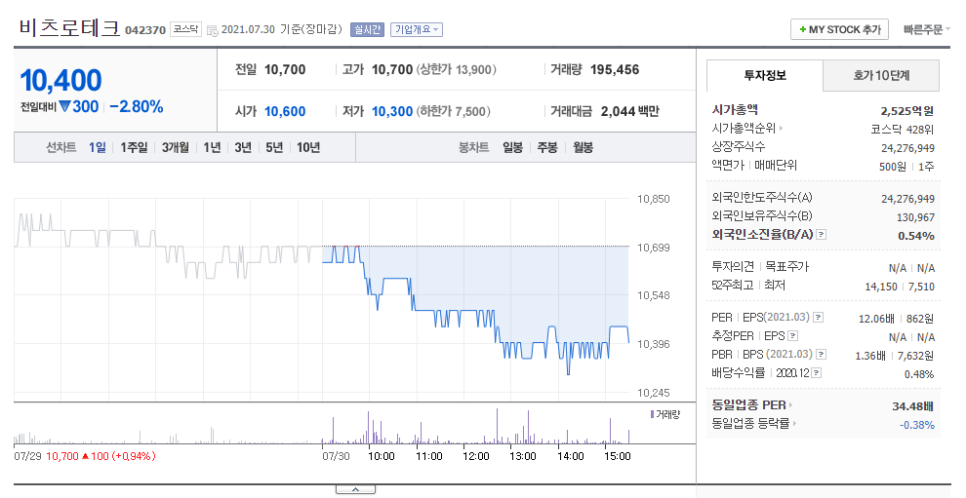Click help icon next to 외국인소진율(B/A)
The image size is (966, 498).
[x=822, y=235]
